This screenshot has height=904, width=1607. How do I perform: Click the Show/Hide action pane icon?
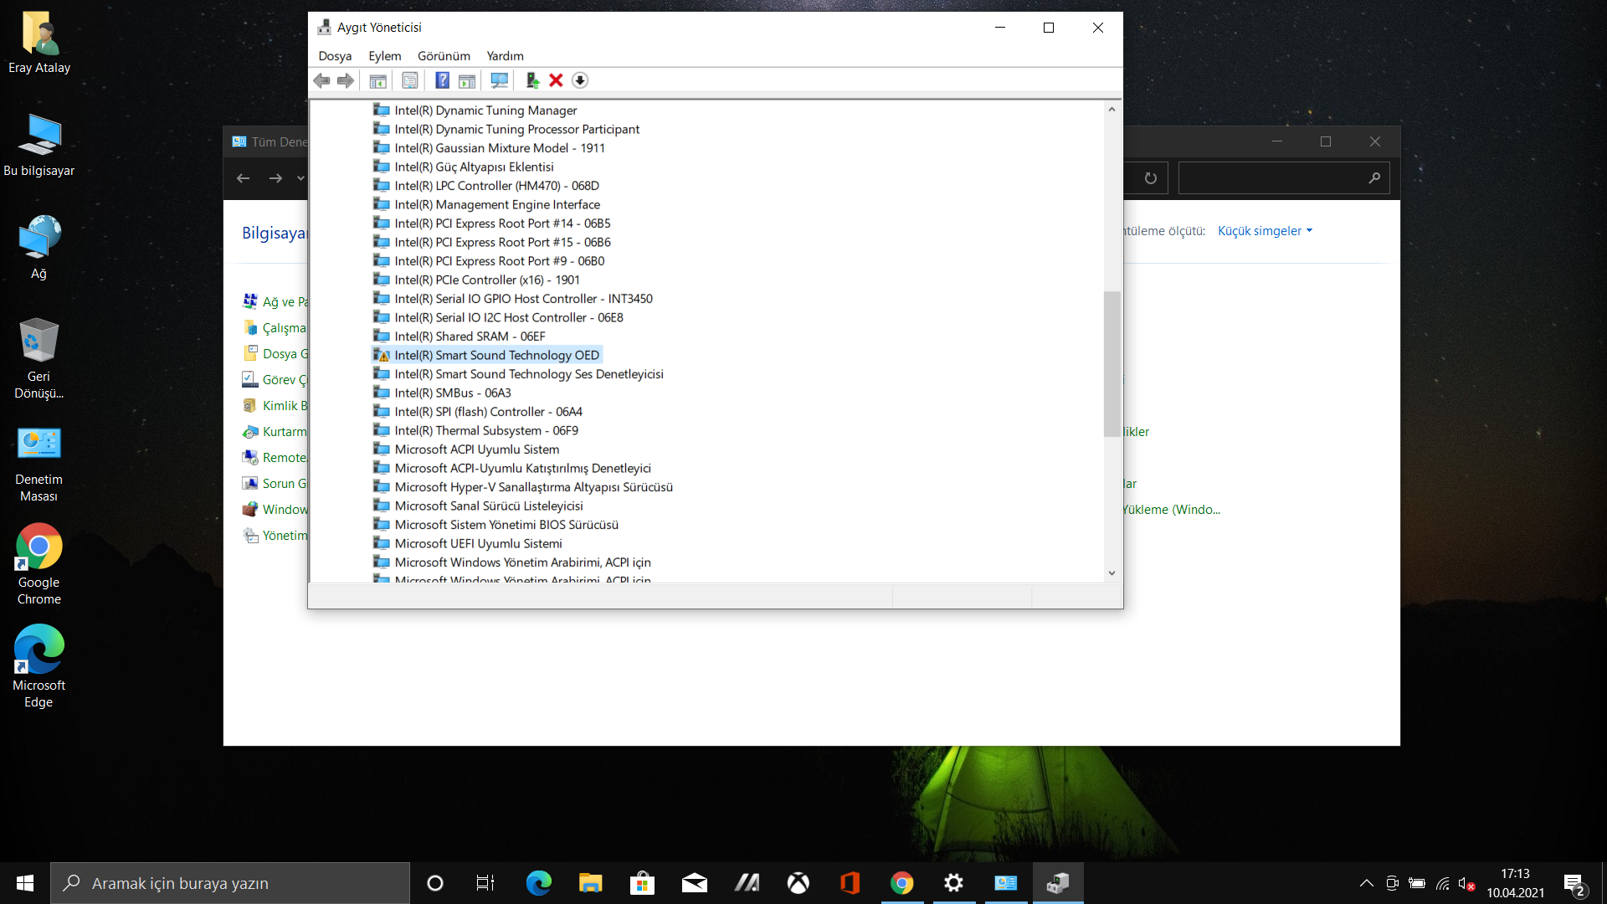467,80
